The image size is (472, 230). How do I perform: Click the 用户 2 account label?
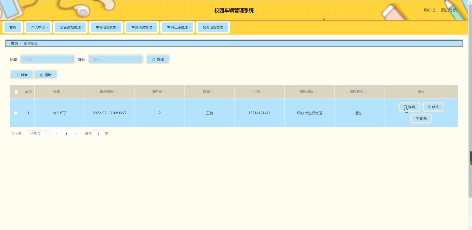coord(429,10)
